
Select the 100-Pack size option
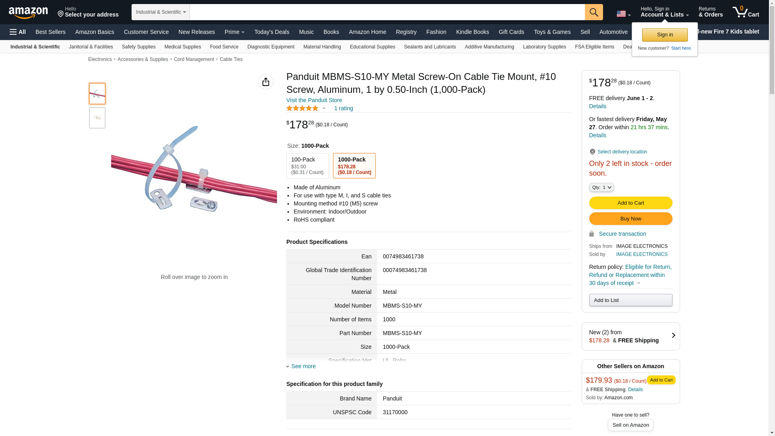point(307,166)
